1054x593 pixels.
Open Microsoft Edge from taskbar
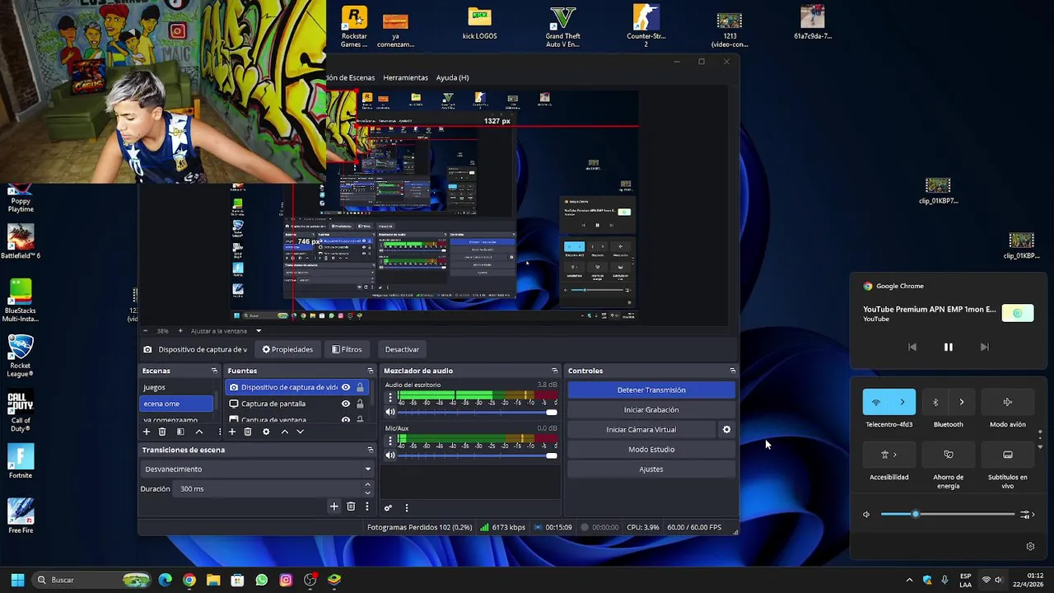point(166,580)
